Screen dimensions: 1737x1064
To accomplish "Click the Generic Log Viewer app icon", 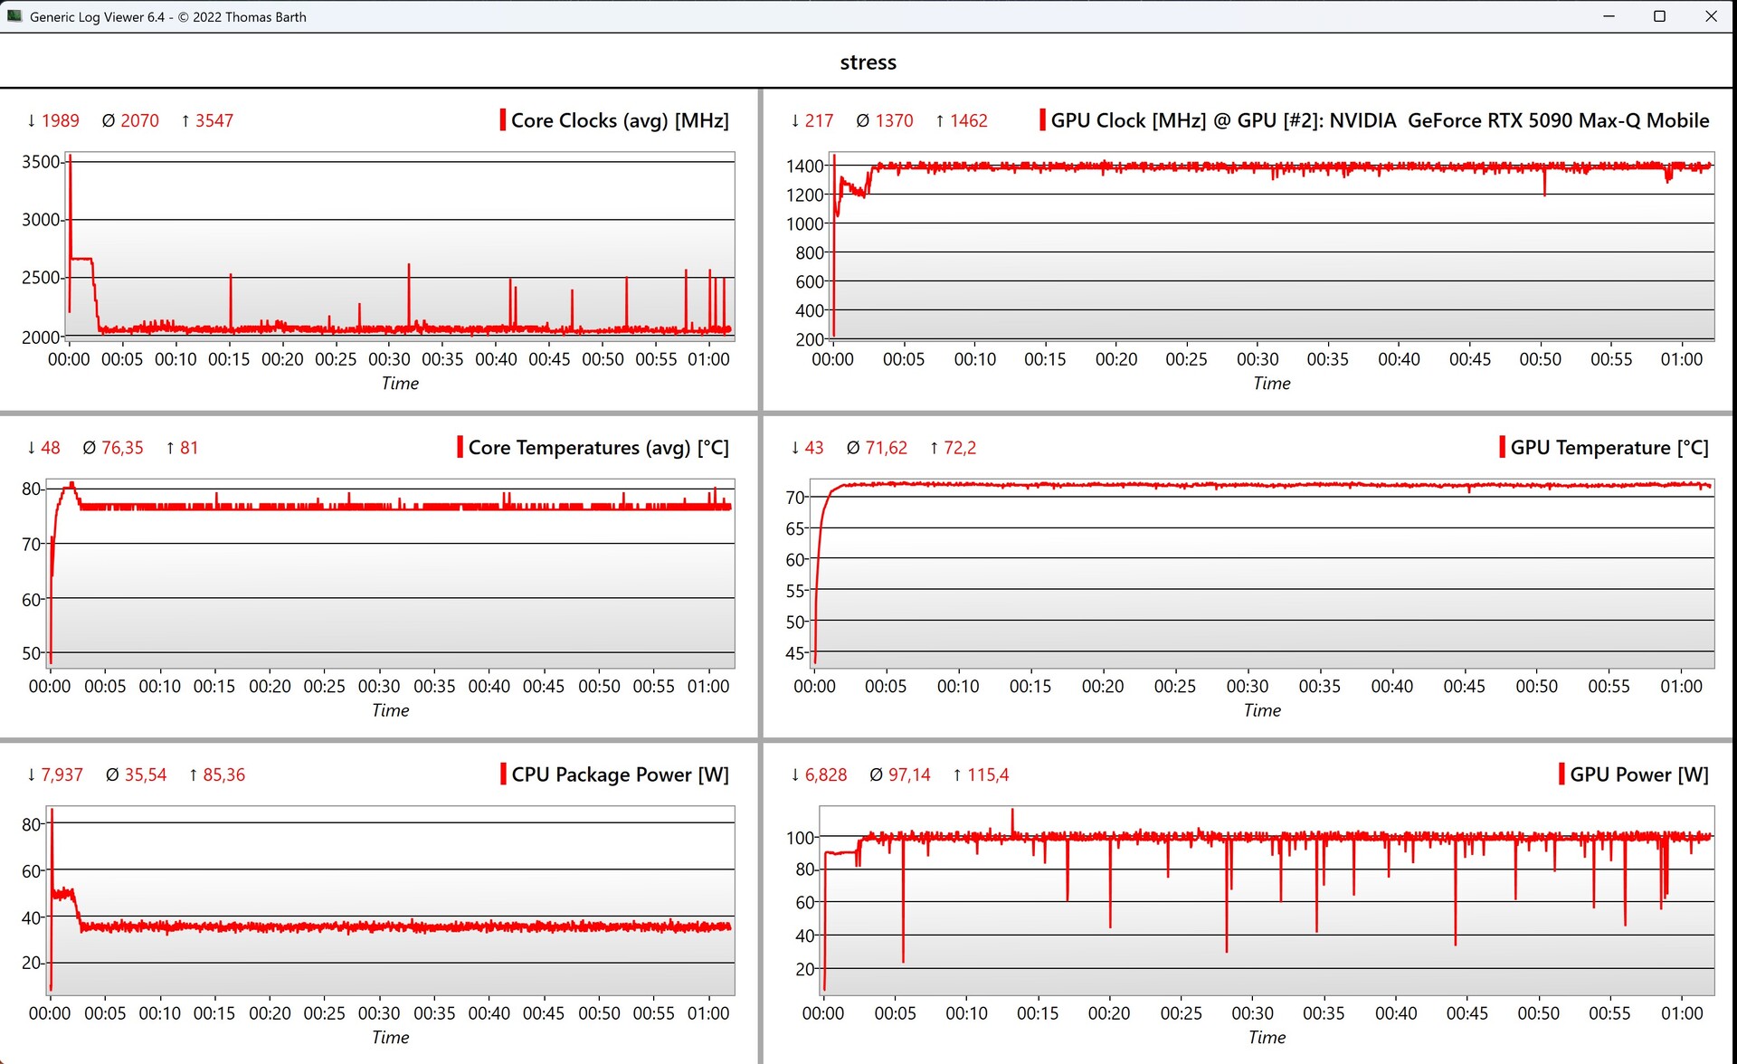I will pos(14,16).
